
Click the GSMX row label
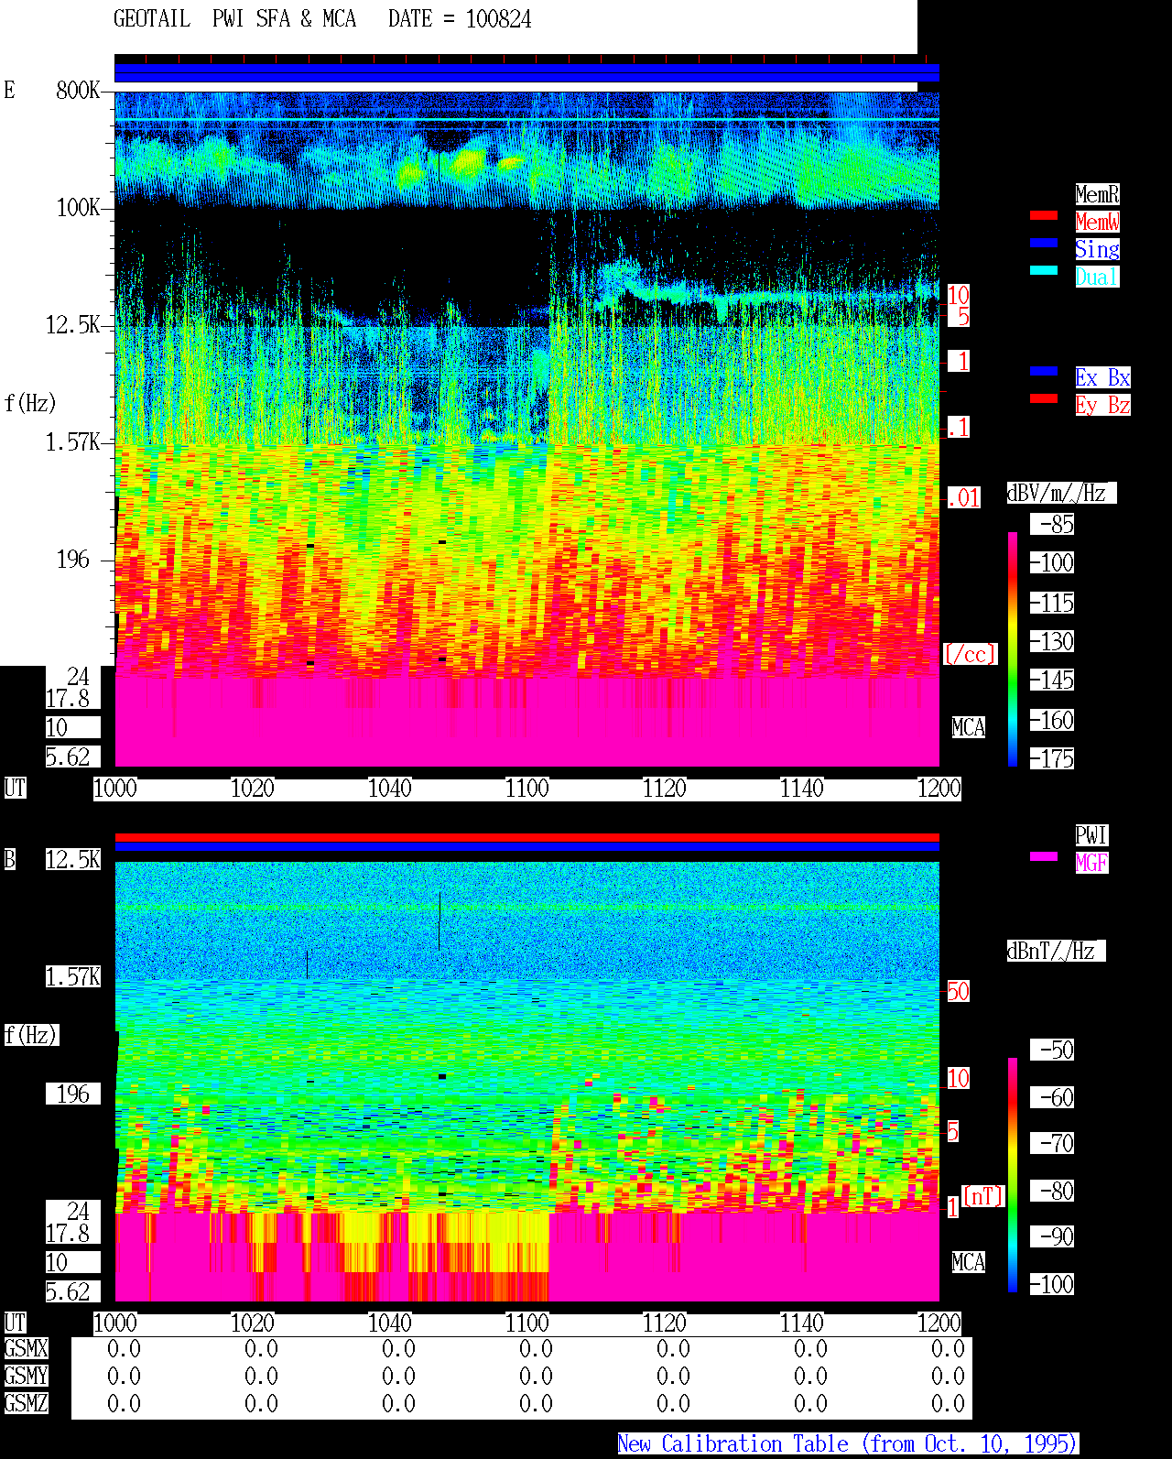pos(26,1348)
